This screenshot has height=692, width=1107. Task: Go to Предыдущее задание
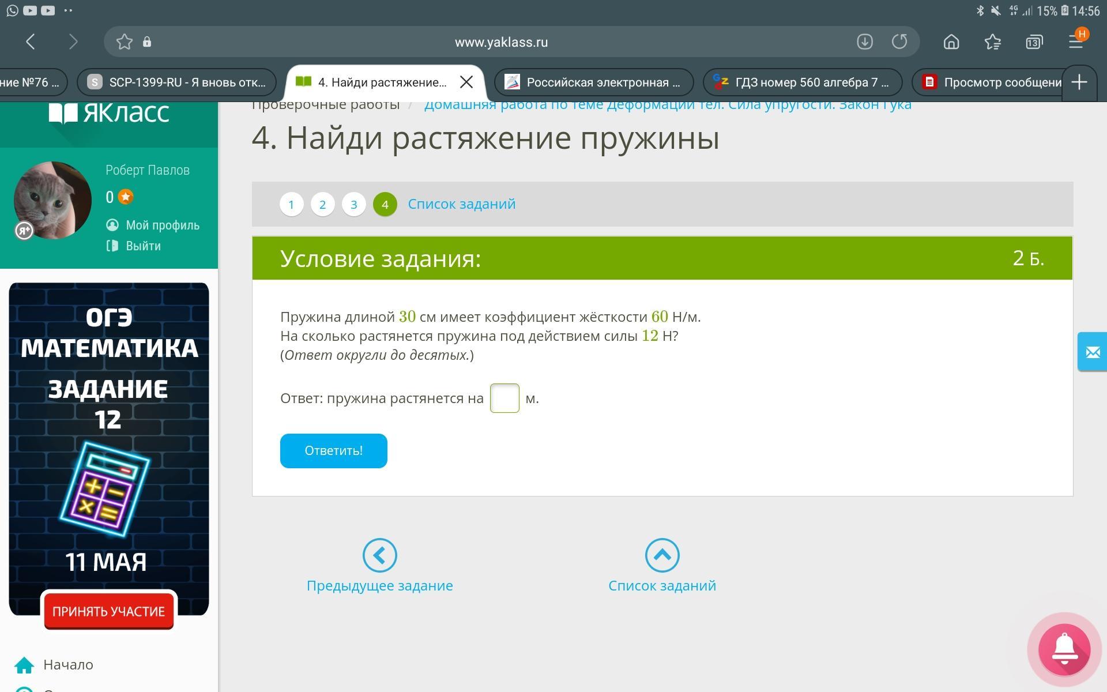[x=379, y=566]
